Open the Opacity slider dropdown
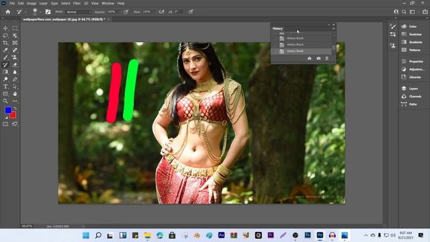This screenshot has width=430, height=242. (118, 12)
